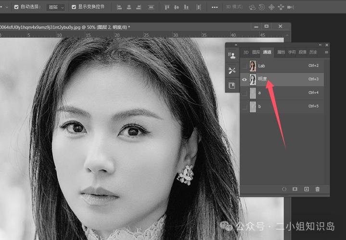The width and height of the screenshot is (346, 240).
Task: Open the crossed tools presets panel icon
Action: (x=231, y=71)
